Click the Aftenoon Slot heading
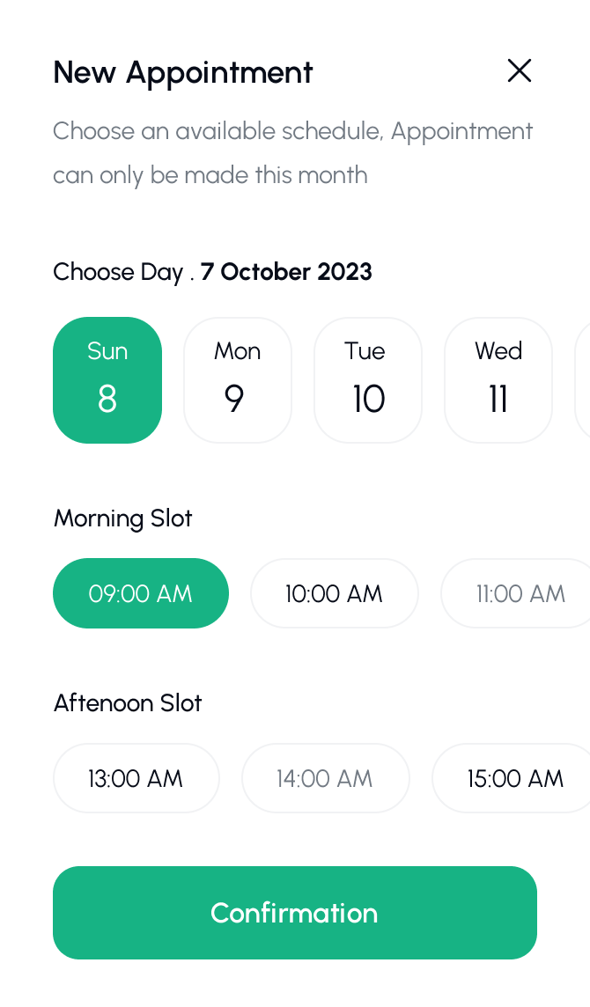 128,703
